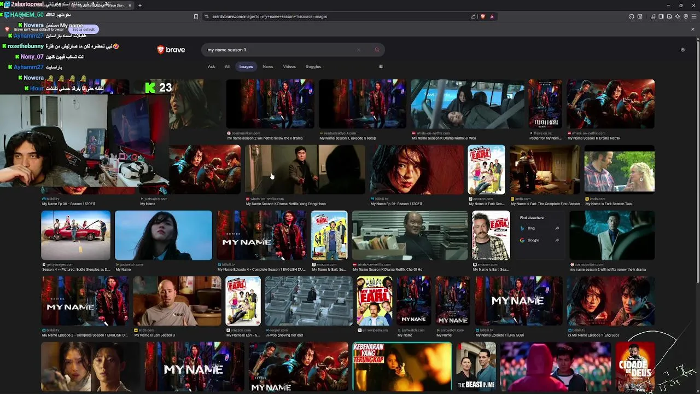Open 'The Beast In Me' poster thumbnail
Screen dimensions: 700x394
[x=476, y=367]
